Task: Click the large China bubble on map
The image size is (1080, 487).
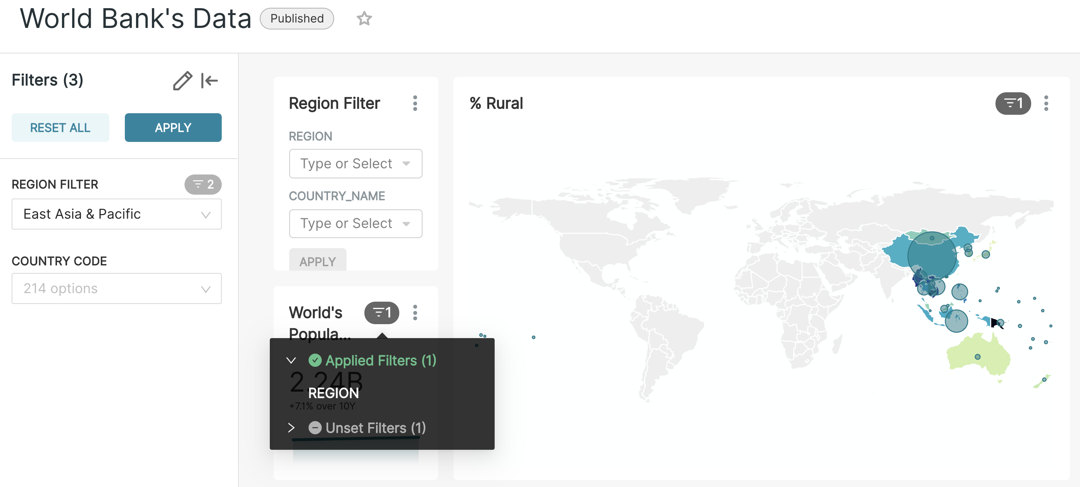Action: pos(932,256)
